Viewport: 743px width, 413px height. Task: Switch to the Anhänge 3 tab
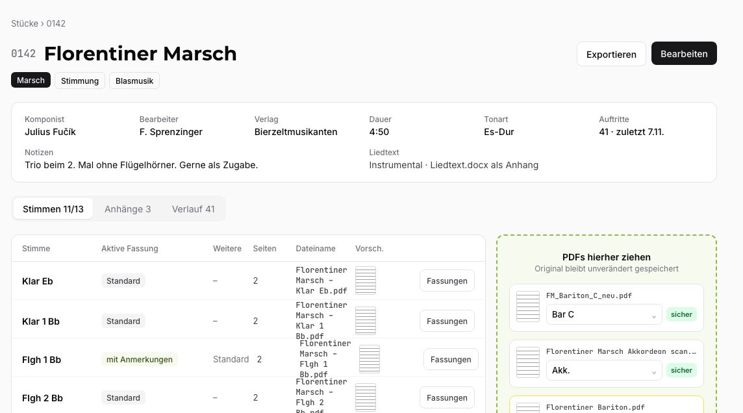pos(127,209)
